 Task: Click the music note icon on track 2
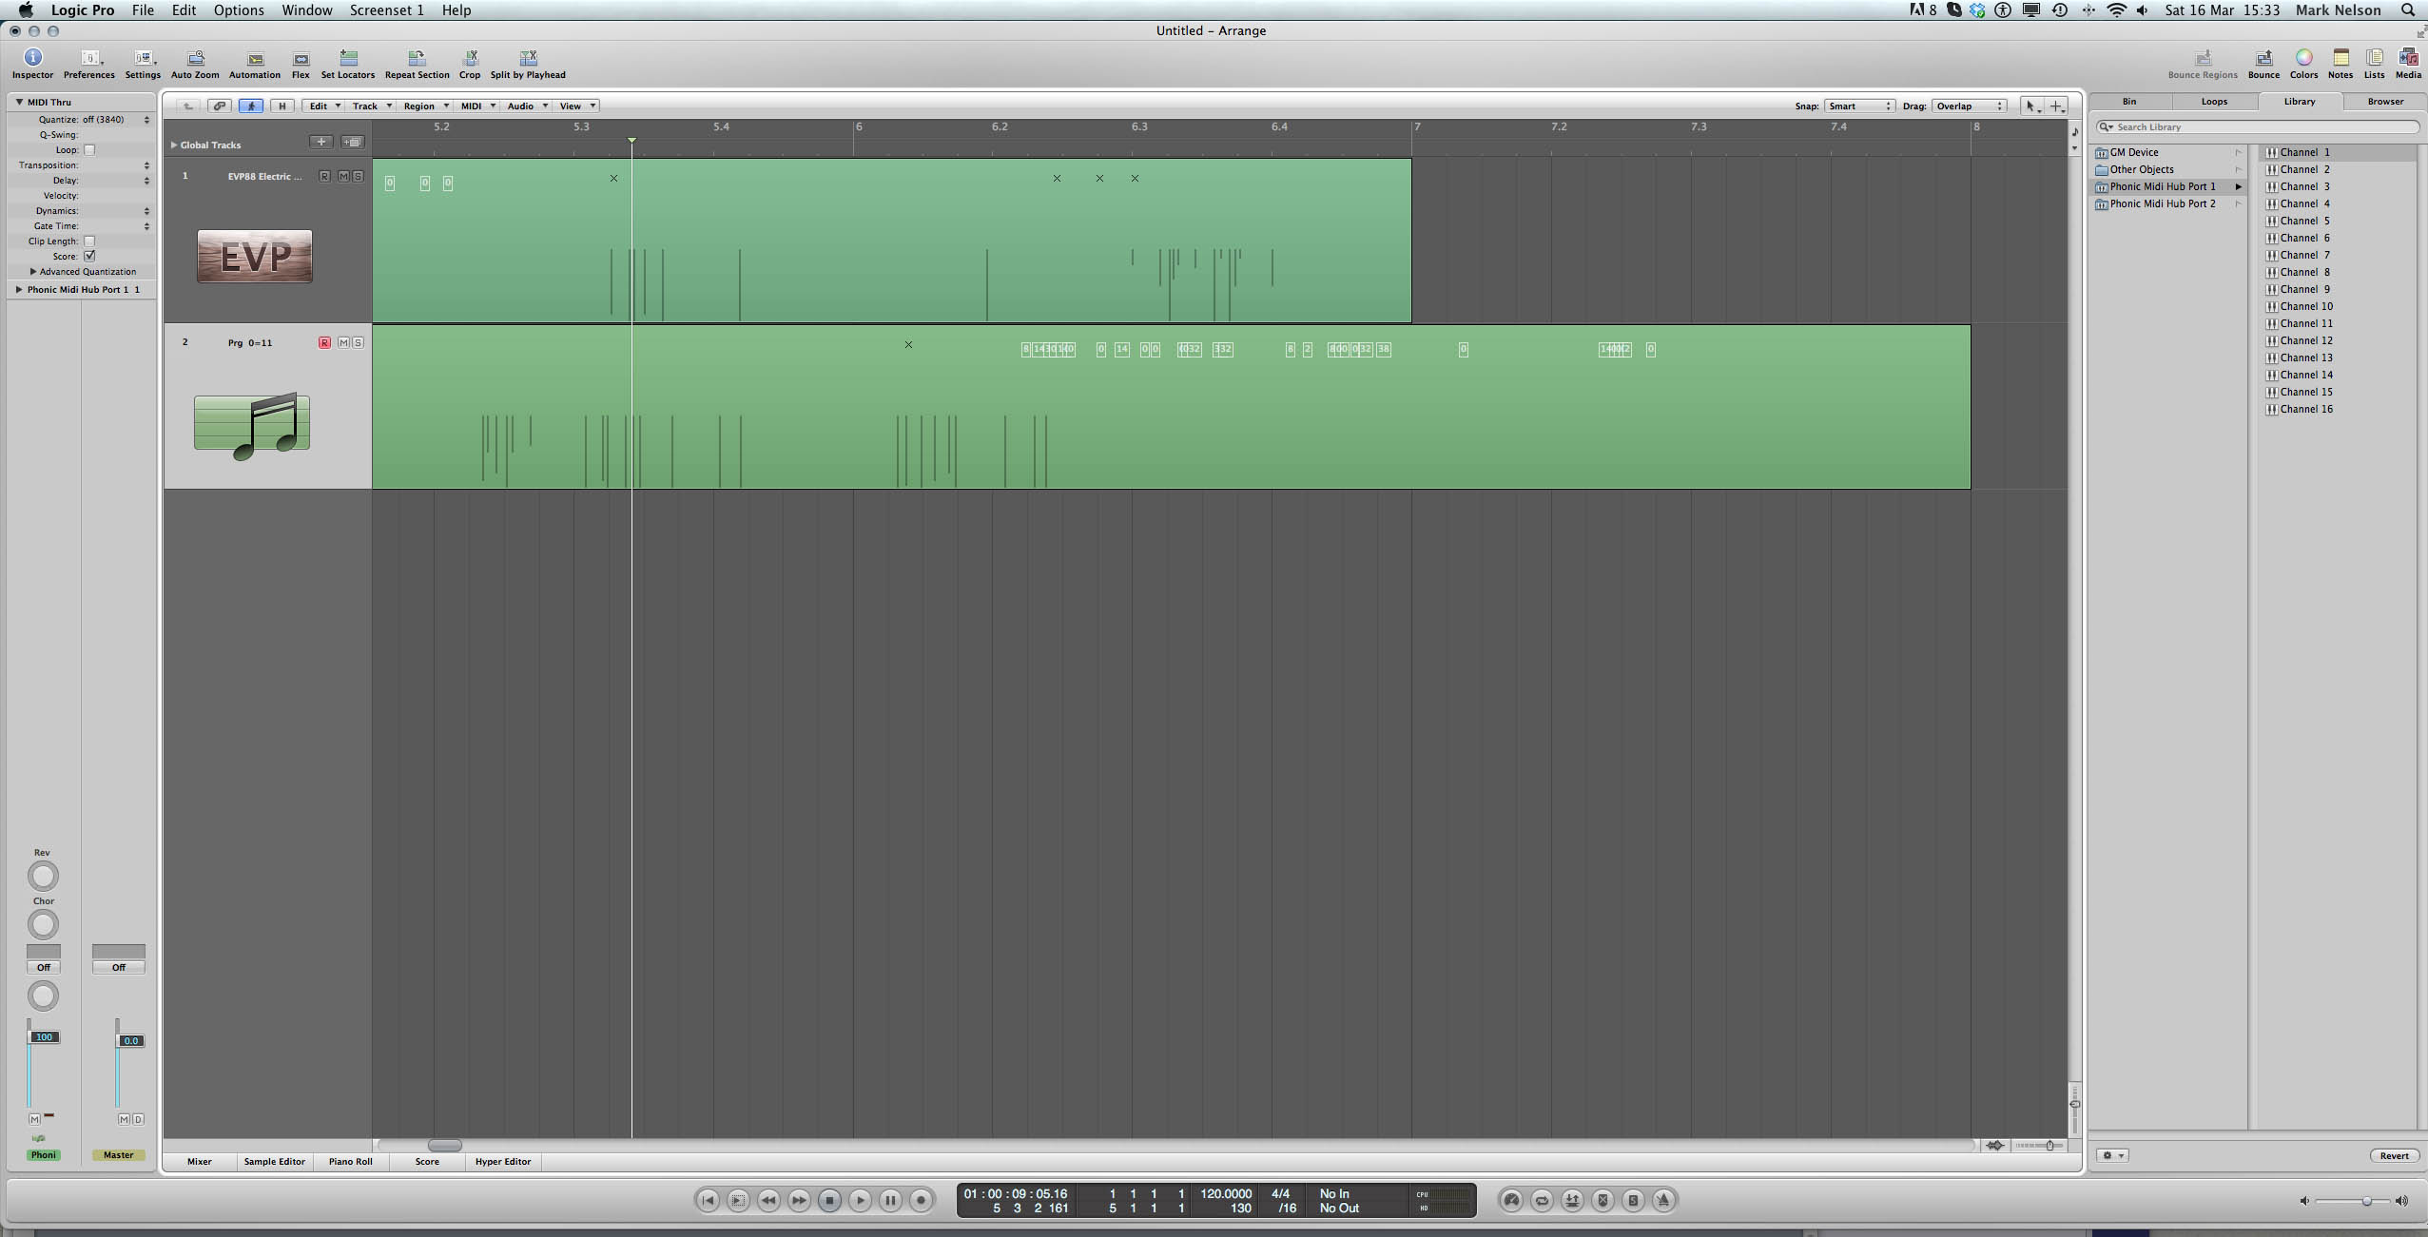click(x=252, y=426)
